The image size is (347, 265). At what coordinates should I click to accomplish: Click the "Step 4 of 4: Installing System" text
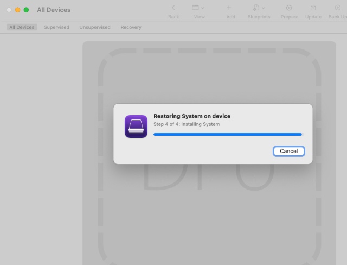tap(187, 124)
